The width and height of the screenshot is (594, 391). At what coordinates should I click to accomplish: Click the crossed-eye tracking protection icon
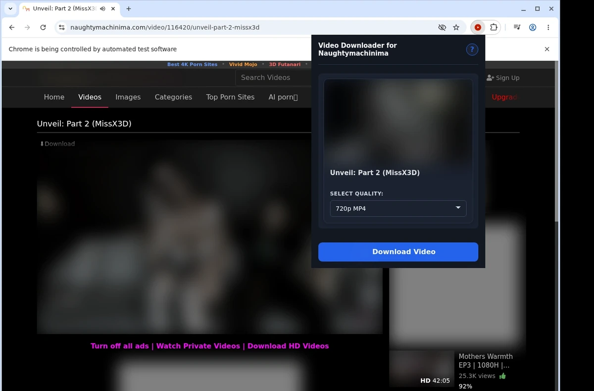tap(442, 28)
